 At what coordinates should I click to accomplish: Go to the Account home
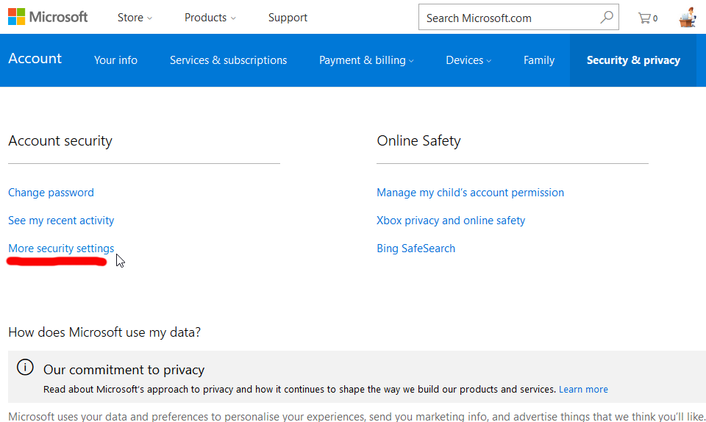click(x=35, y=59)
